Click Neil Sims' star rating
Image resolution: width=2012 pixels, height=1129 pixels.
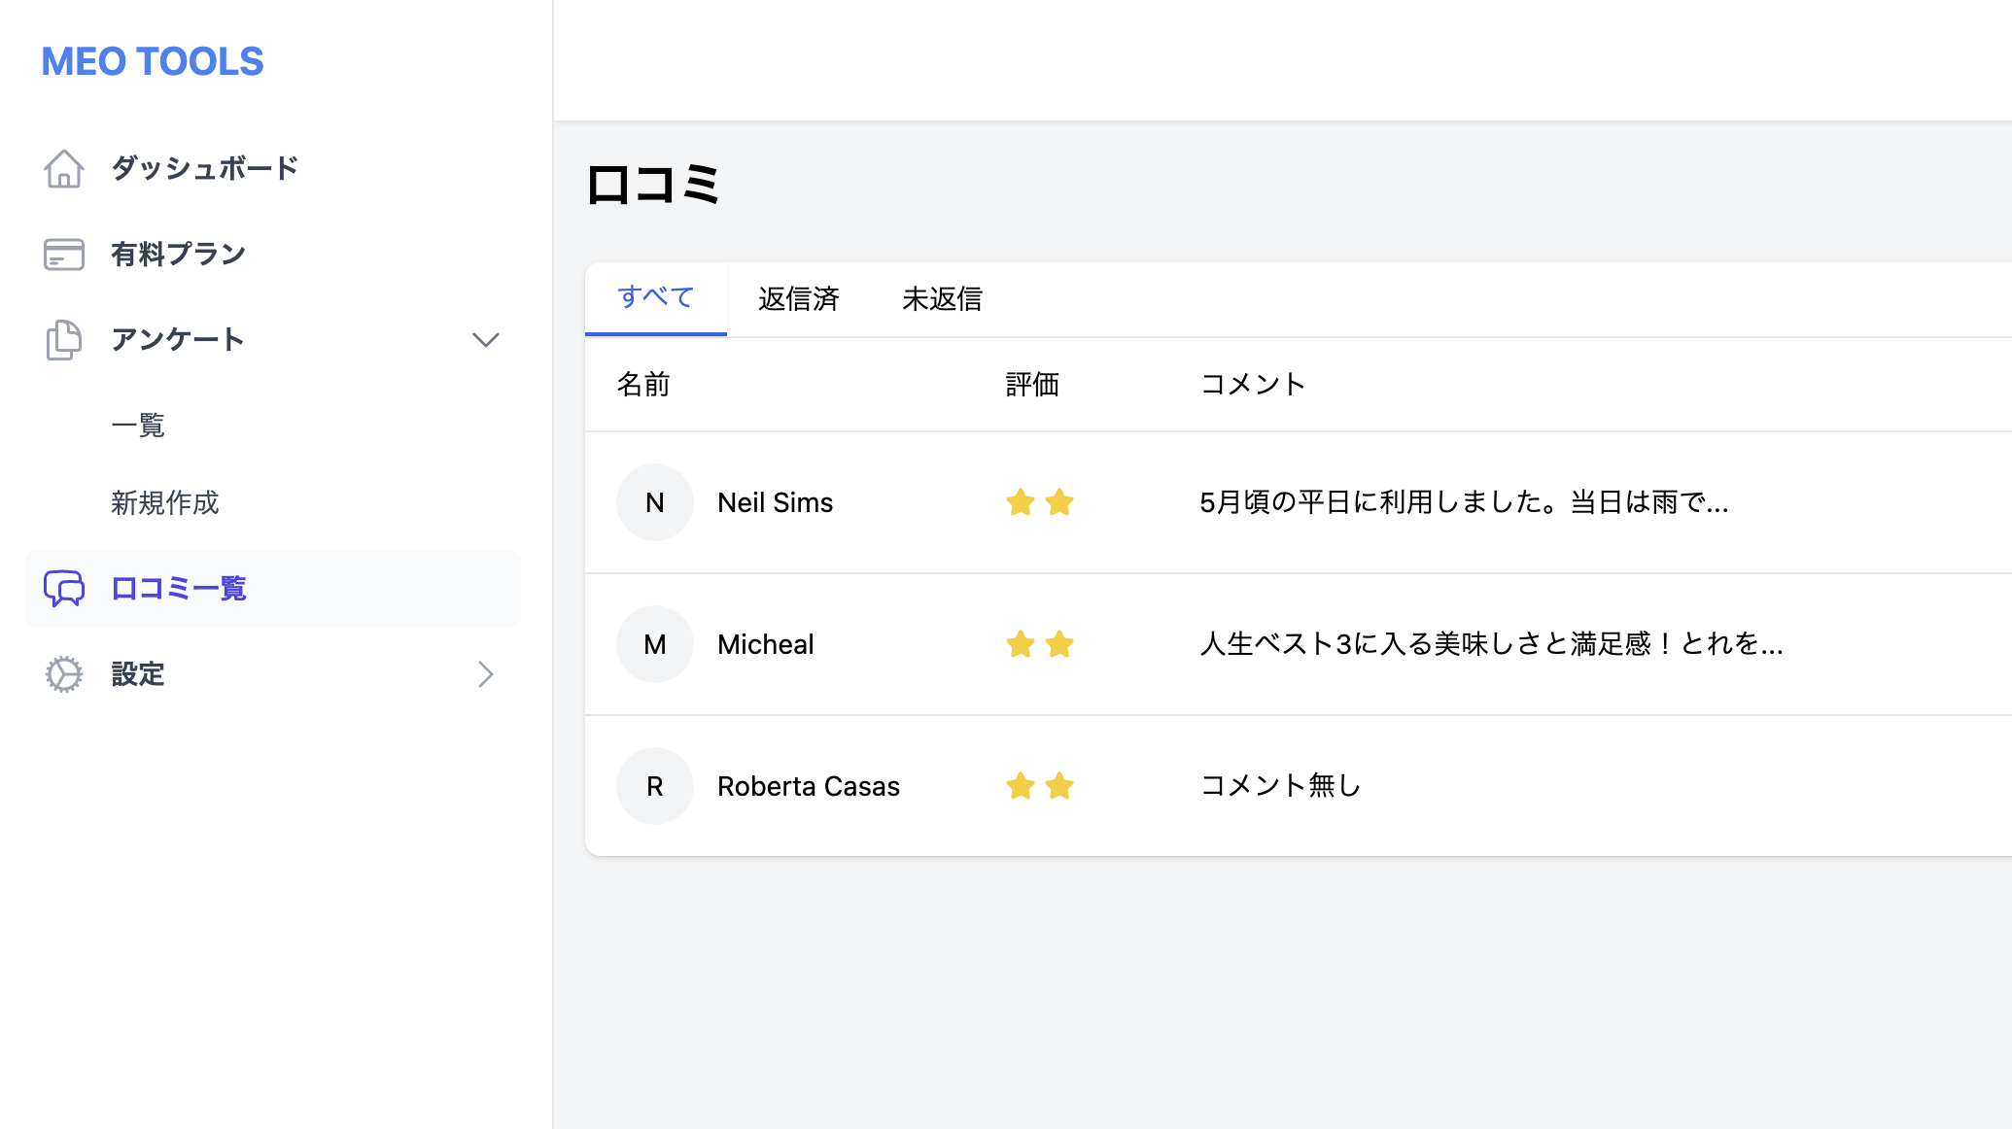[x=1039, y=502]
